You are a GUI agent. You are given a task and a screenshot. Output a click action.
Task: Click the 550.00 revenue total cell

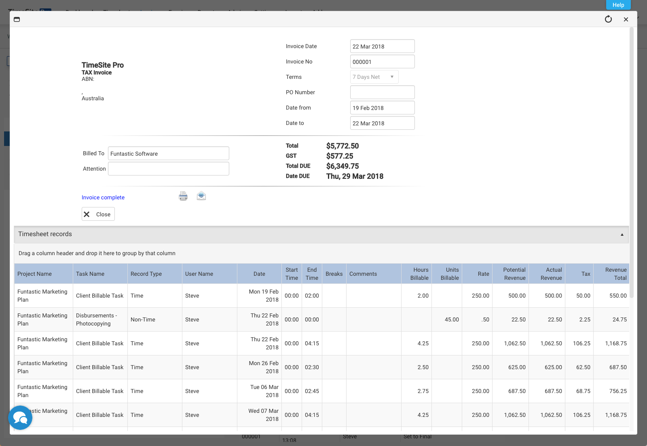[611, 296]
